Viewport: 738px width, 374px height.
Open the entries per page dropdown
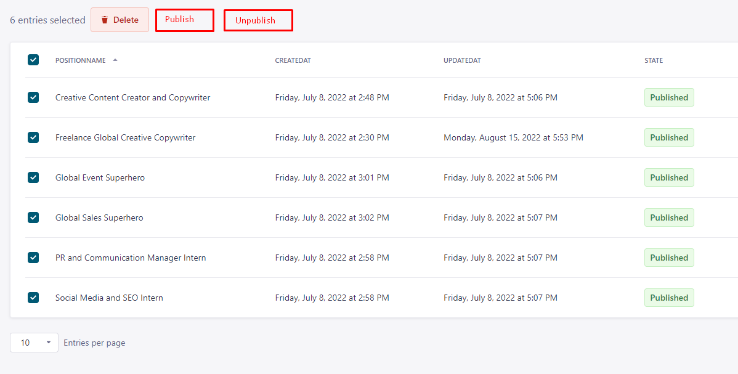[34, 343]
